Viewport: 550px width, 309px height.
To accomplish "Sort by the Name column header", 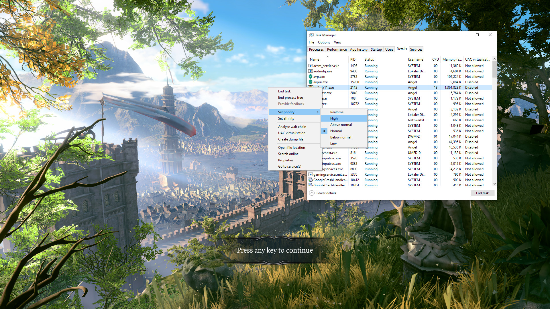I will 315,60.
